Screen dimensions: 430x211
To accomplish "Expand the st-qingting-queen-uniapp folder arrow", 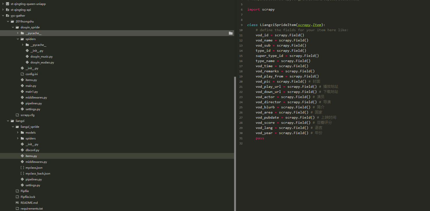I will pos(3,4).
